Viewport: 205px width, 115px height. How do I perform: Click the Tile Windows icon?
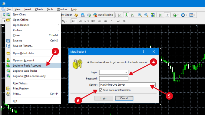153,15
